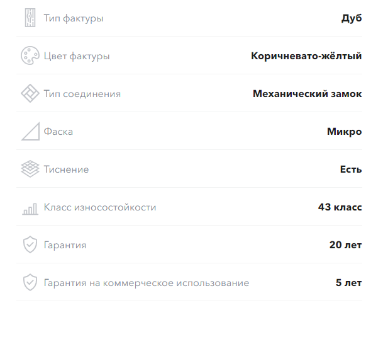Click the bar chart icon for Класс износостойкости
This screenshot has width=388, height=339.
[x=30, y=209]
